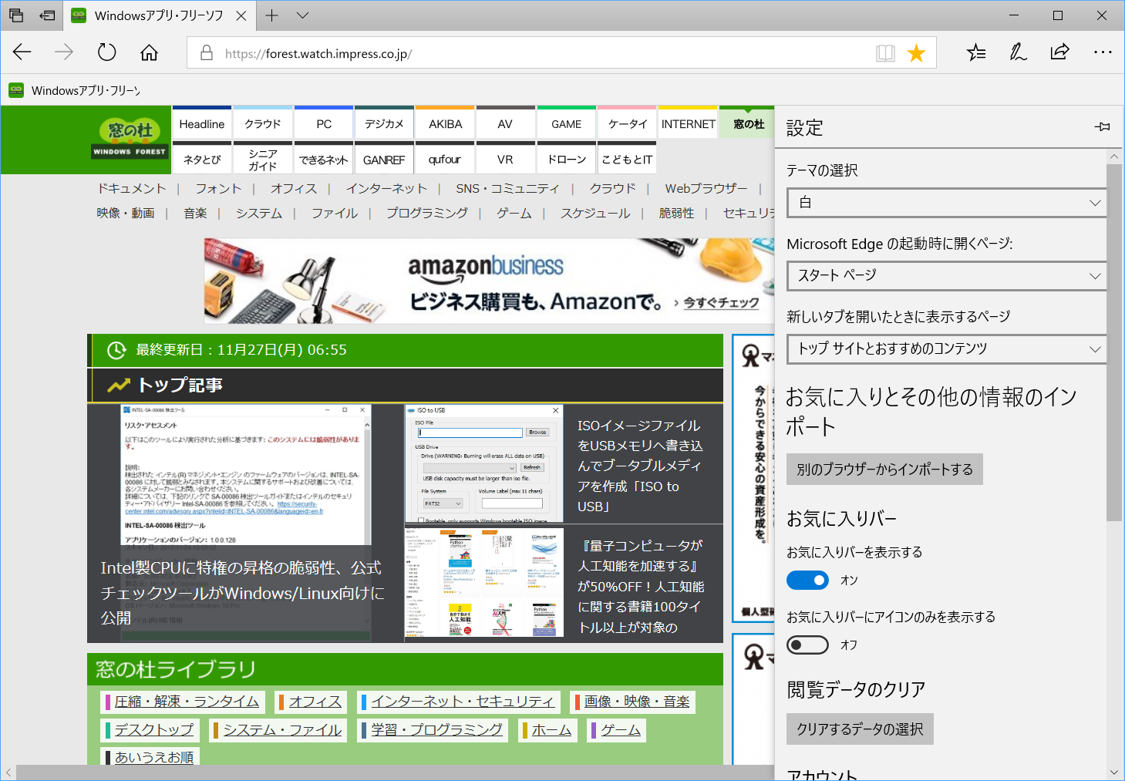Pin the settings panel open
The width and height of the screenshot is (1125, 781).
(1103, 127)
